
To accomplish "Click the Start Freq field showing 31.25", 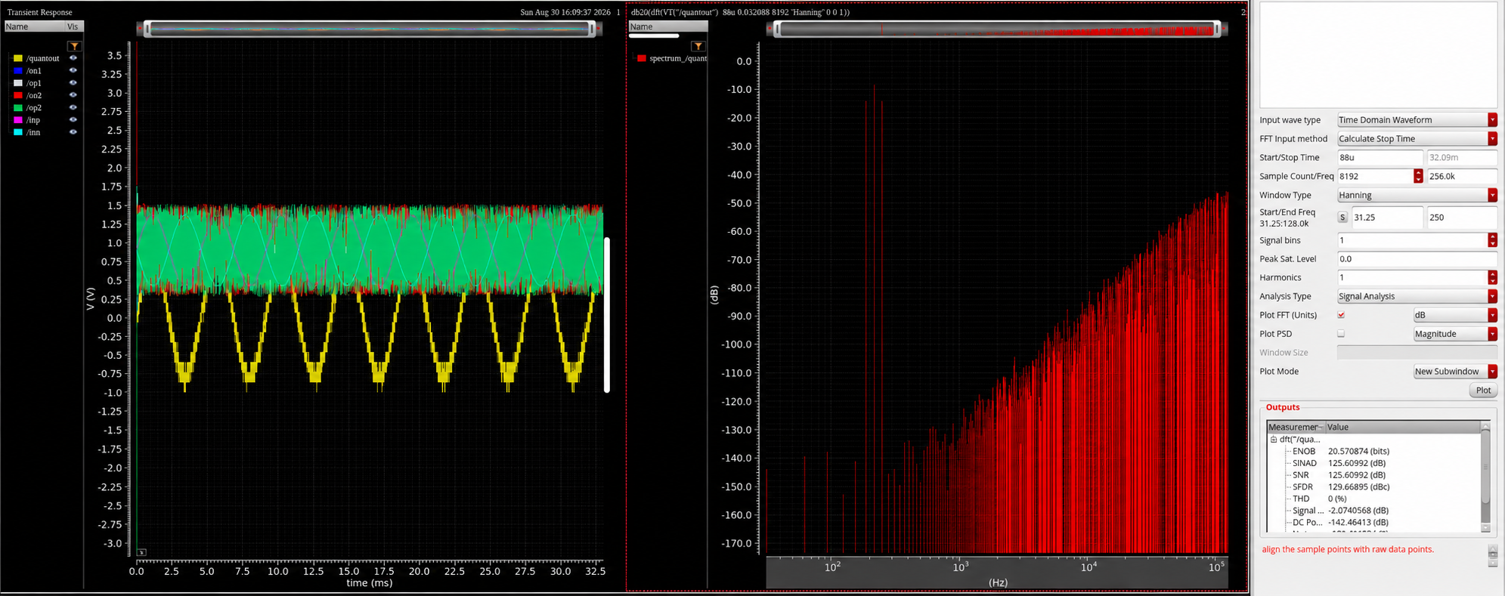I will coord(1386,218).
